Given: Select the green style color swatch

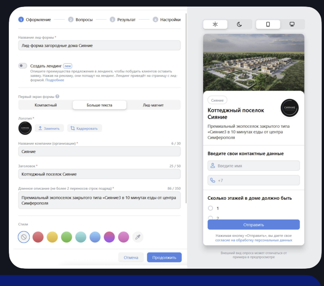Looking at the screenshot, I should tap(67, 237).
